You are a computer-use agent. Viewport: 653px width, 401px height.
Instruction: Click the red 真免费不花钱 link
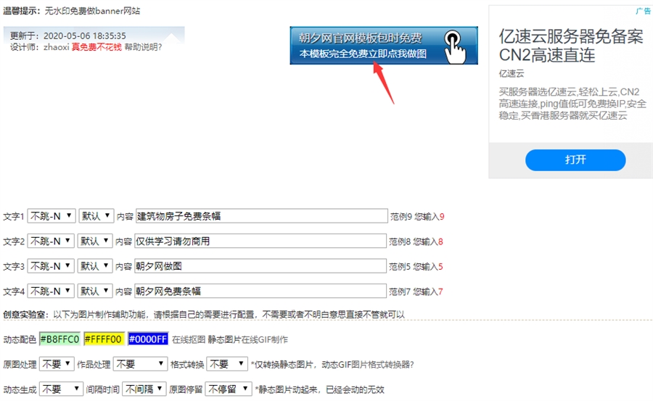click(x=96, y=47)
